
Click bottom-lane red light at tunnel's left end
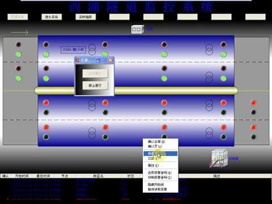[x=46, y=127]
